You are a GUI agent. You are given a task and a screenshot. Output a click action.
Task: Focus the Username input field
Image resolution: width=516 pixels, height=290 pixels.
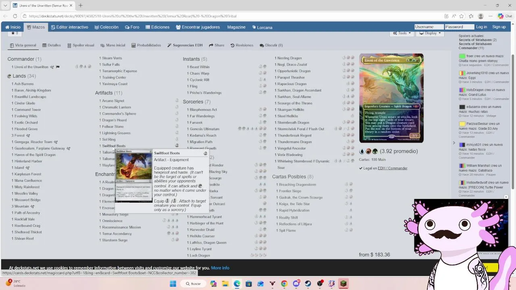click(x=429, y=27)
